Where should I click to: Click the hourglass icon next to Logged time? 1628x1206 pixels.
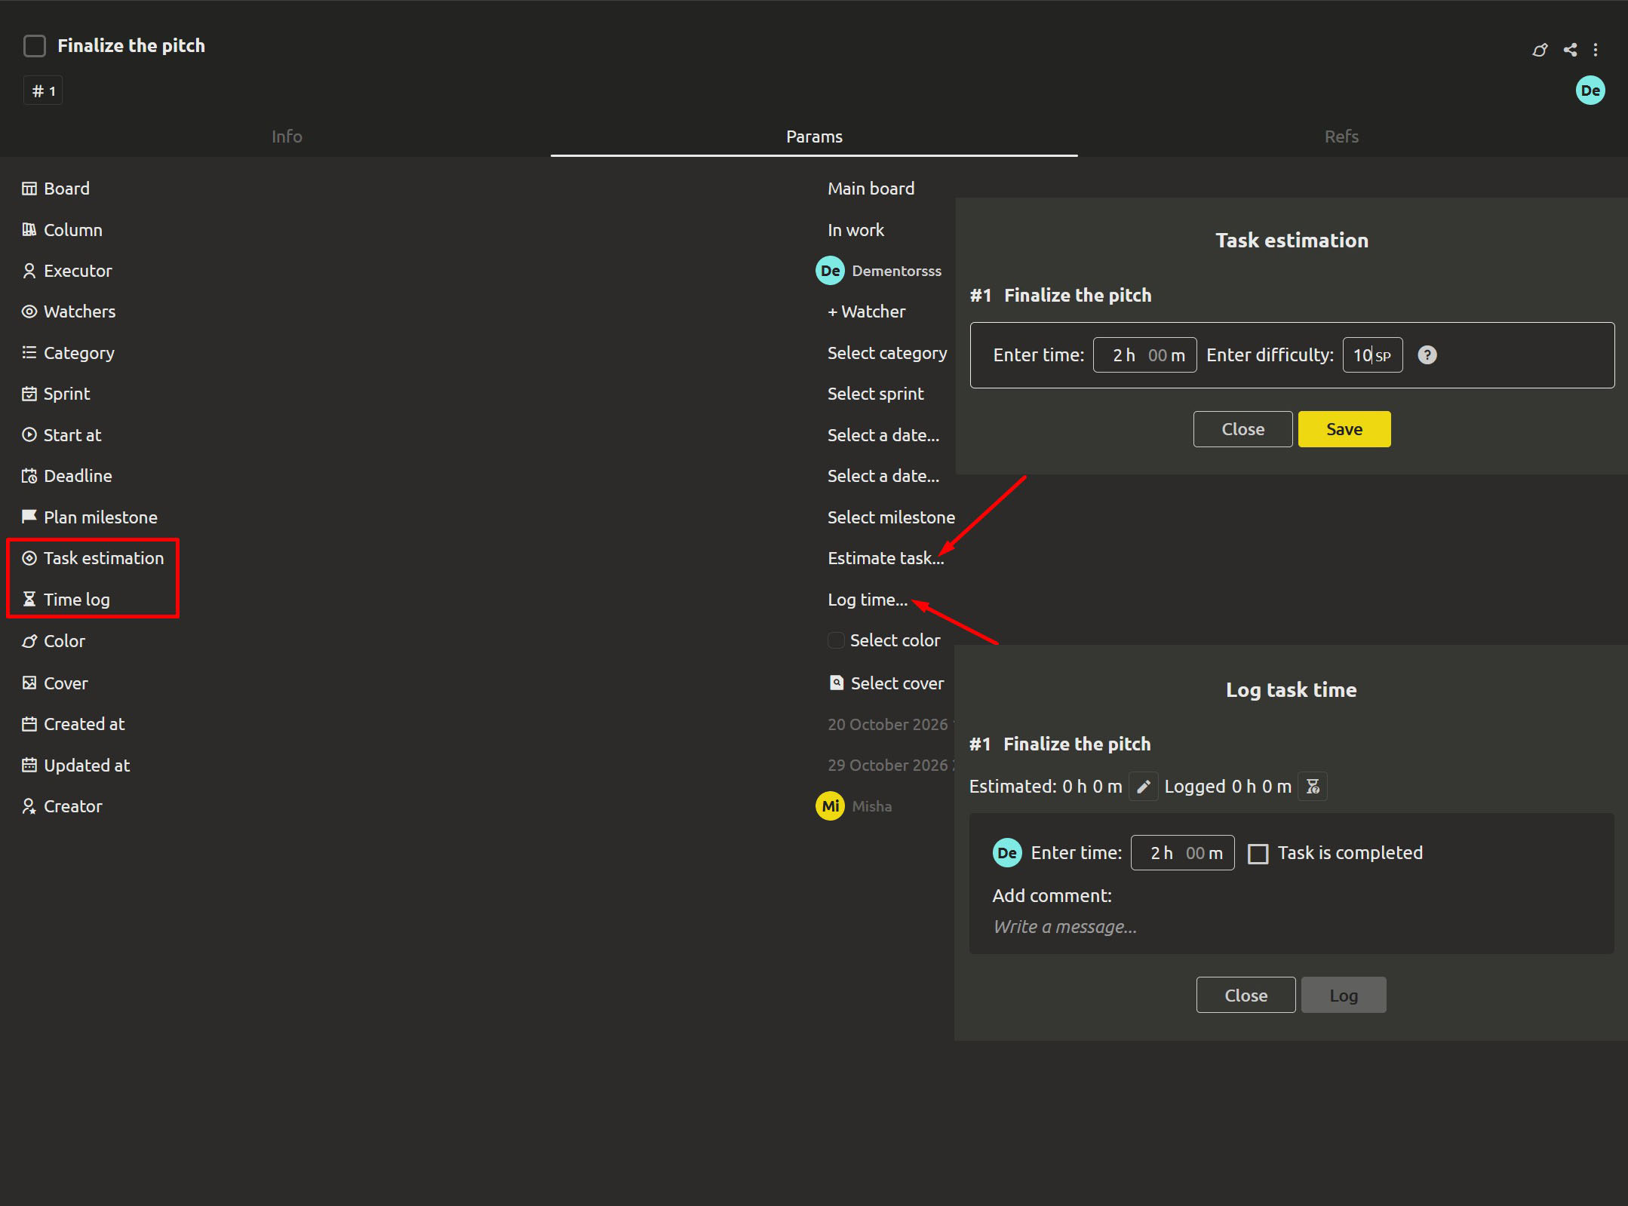(1313, 787)
